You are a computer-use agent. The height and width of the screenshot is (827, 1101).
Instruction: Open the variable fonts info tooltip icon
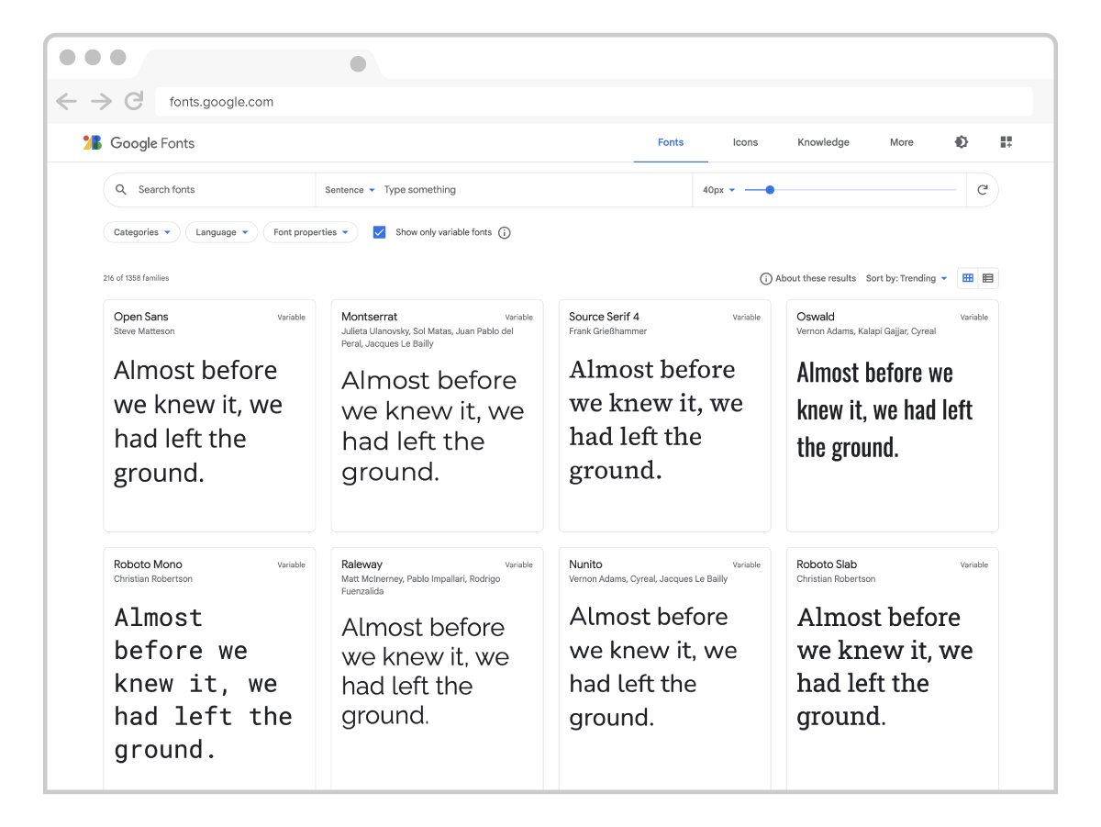(x=504, y=232)
